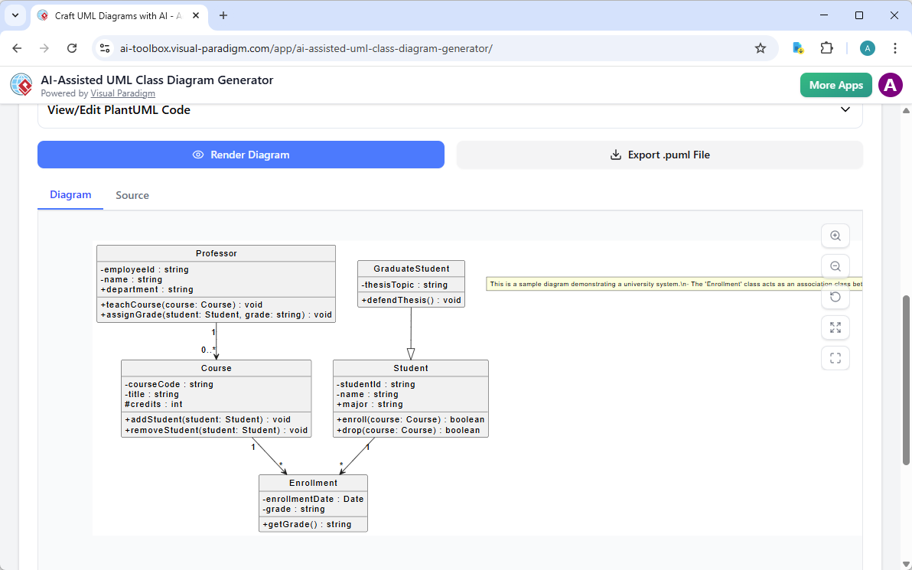Viewport: 912px width, 570px height.
Task: Bookmark this page with the star icon
Action: point(761,47)
